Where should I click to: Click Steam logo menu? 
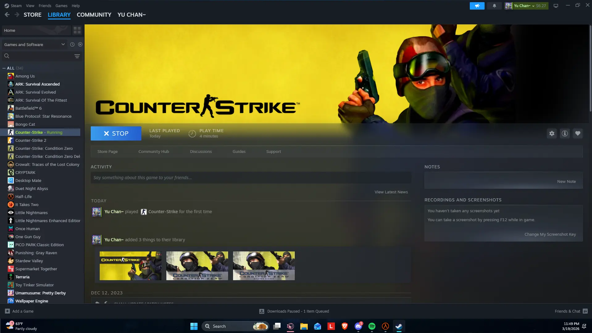point(13,6)
